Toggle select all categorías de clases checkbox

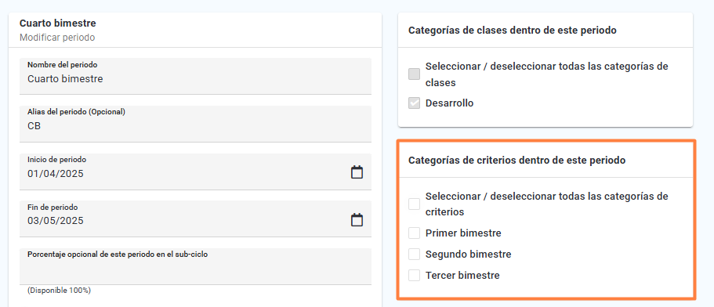tap(414, 74)
